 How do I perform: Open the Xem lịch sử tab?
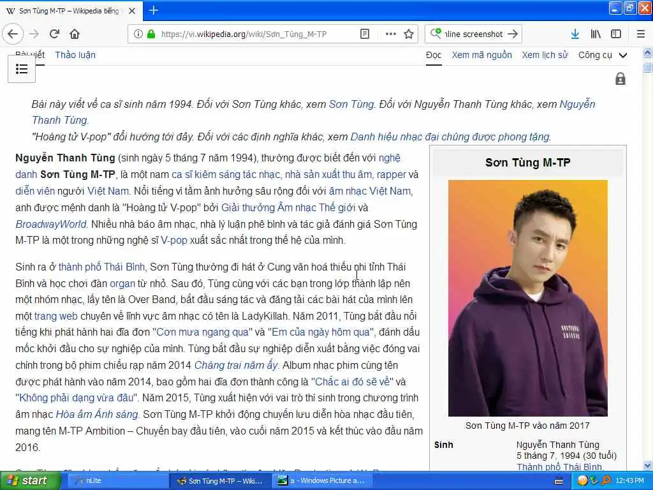pos(545,55)
